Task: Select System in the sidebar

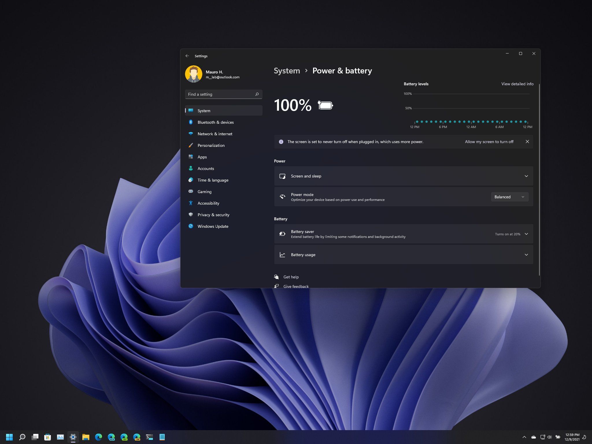Action: pyautogui.click(x=224, y=111)
